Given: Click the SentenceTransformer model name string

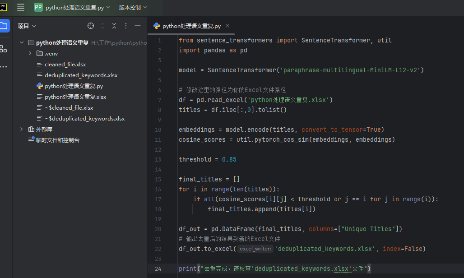Looking at the screenshot, I should pyautogui.click(x=350, y=70).
